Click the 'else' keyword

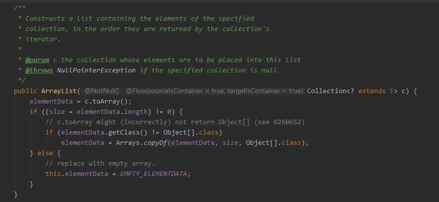click(x=45, y=153)
